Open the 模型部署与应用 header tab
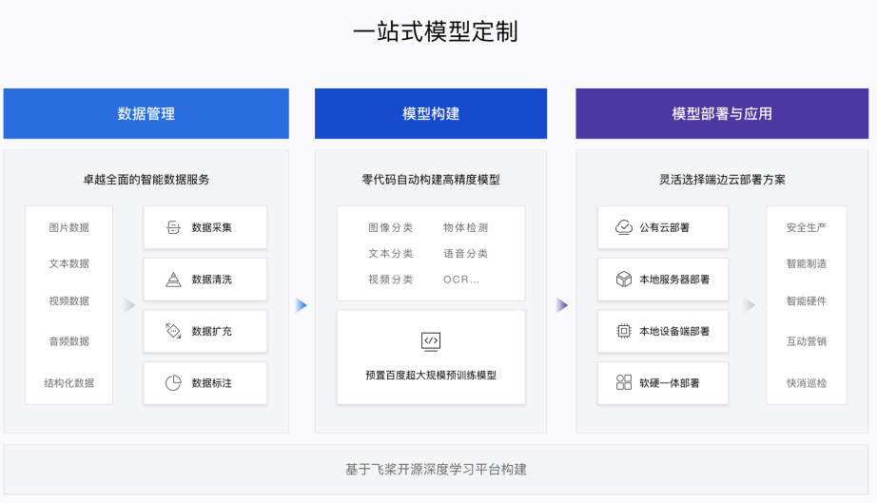The width and height of the screenshot is (877, 503). (x=722, y=114)
